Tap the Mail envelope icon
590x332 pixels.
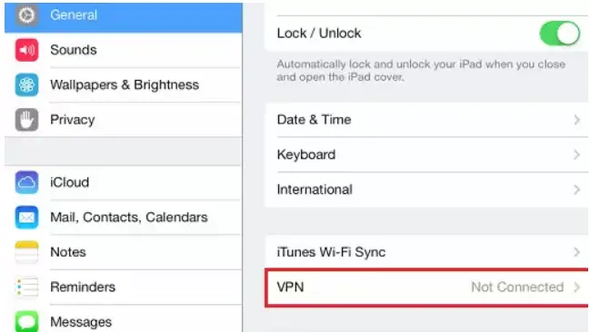(x=26, y=218)
